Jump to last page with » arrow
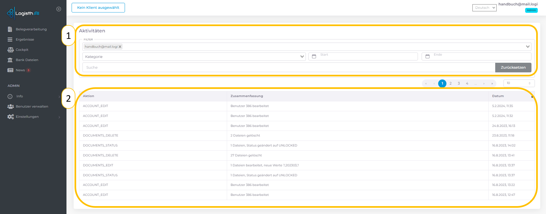Image resolution: width=546 pixels, height=214 pixels. [492, 83]
